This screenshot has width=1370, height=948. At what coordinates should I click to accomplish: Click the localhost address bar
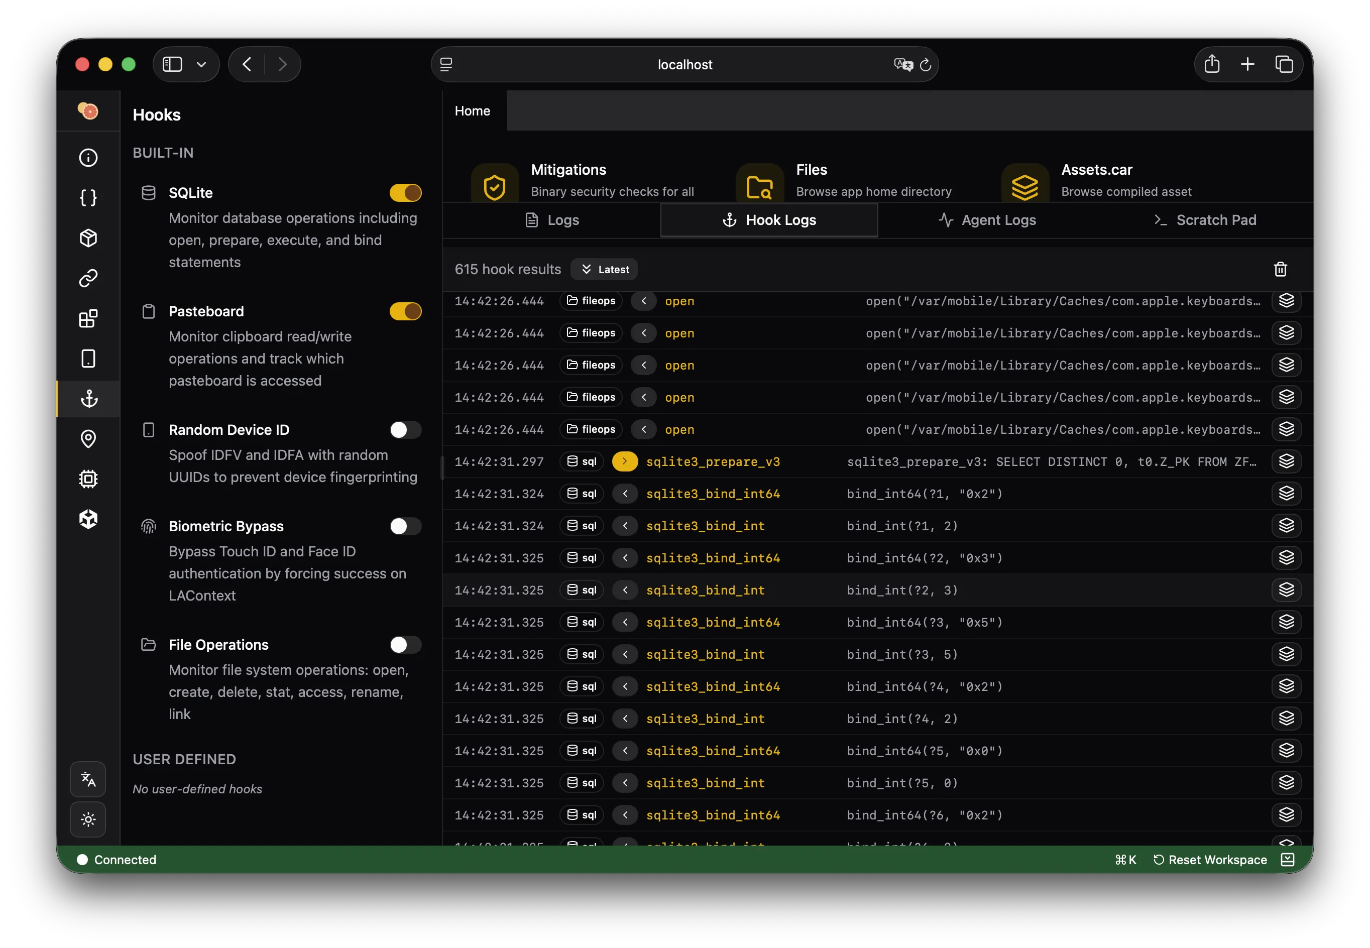tap(684, 65)
